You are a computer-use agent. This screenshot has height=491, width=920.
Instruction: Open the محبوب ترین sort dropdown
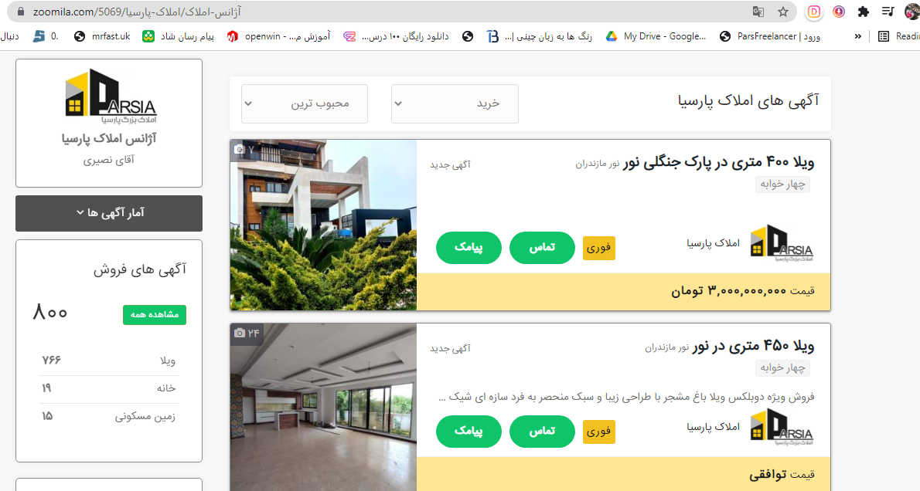click(305, 103)
